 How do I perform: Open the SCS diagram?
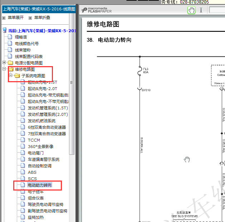[x=32, y=179]
